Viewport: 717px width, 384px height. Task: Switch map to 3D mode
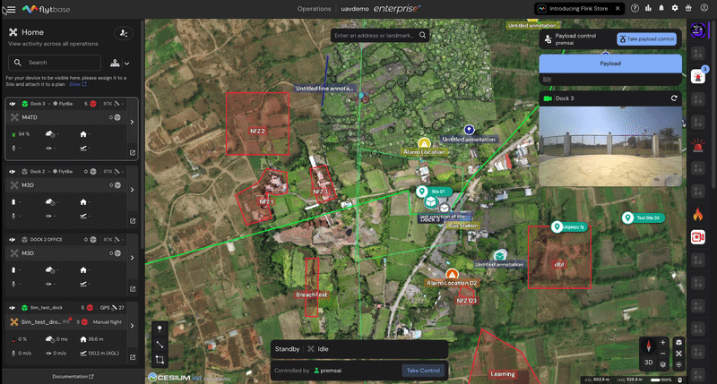[x=648, y=363]
